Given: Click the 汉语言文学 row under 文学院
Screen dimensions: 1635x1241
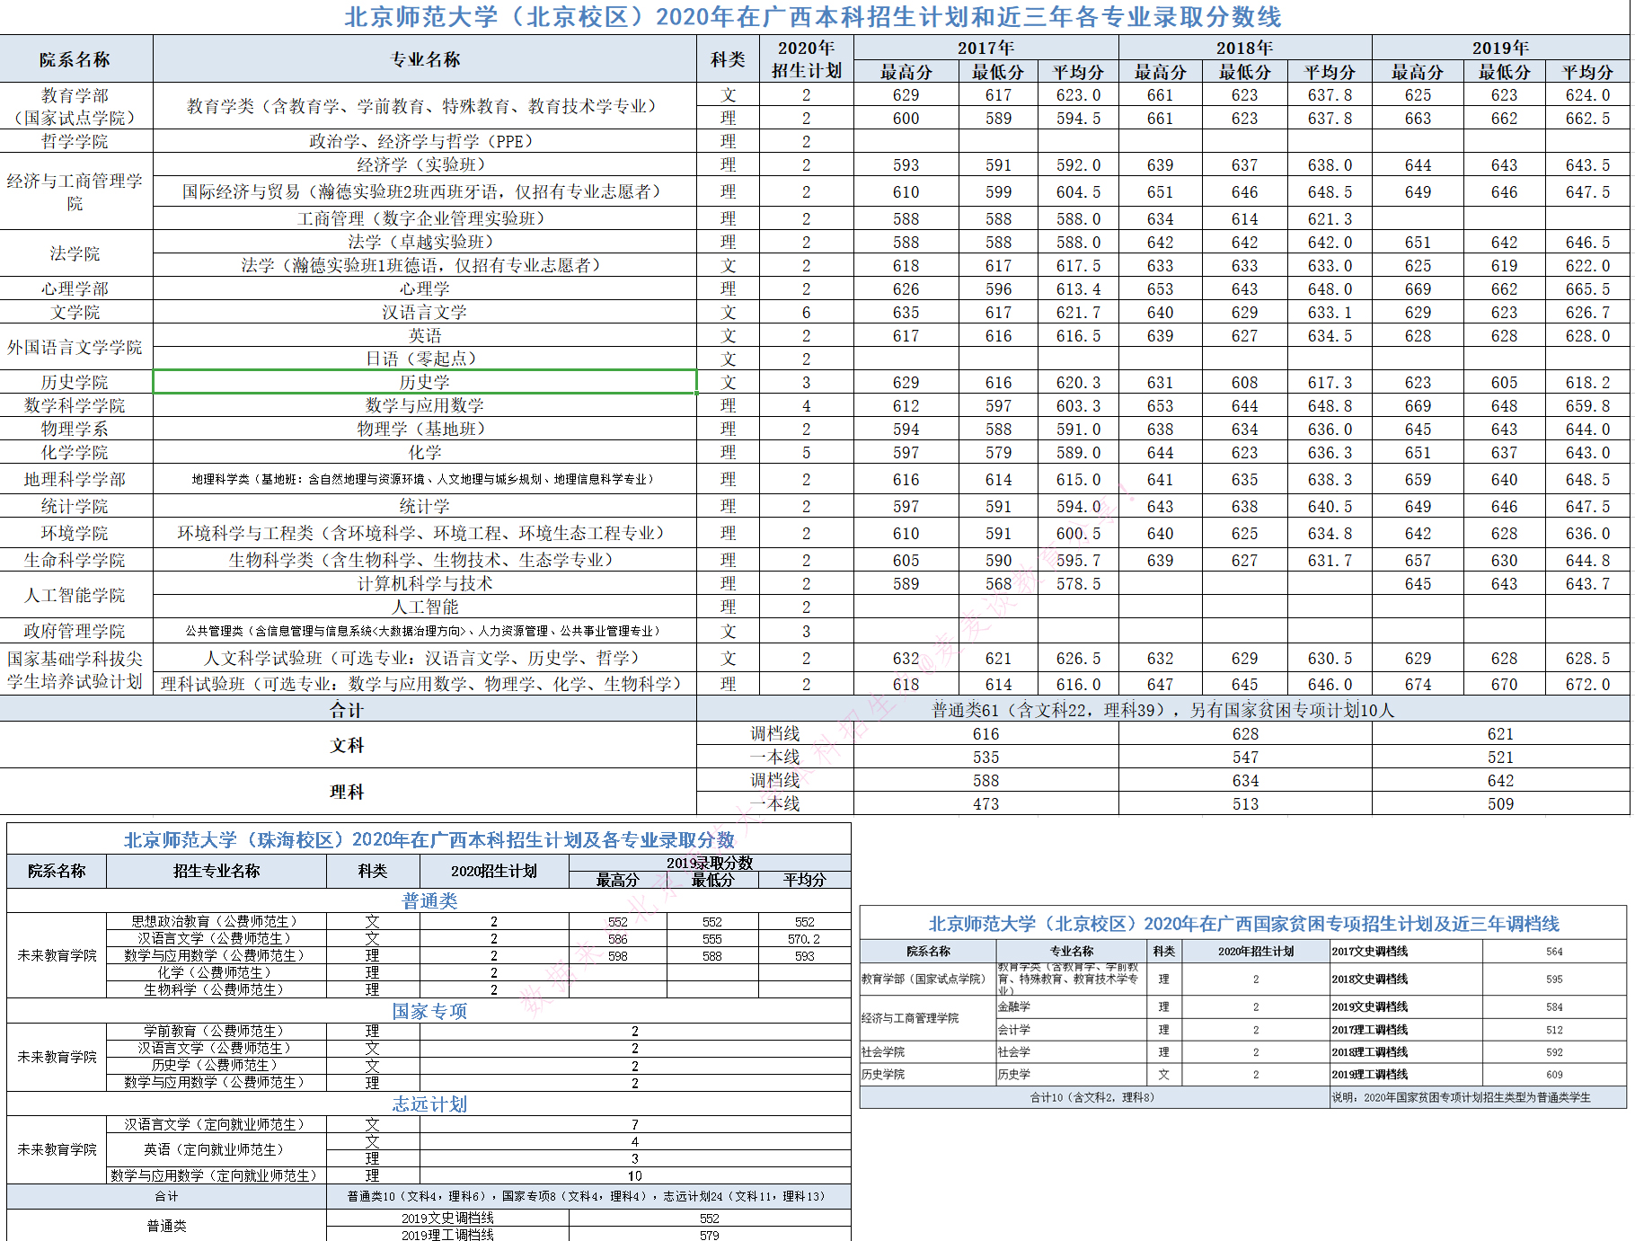Looking at the screenshot, I should [425, 312].
